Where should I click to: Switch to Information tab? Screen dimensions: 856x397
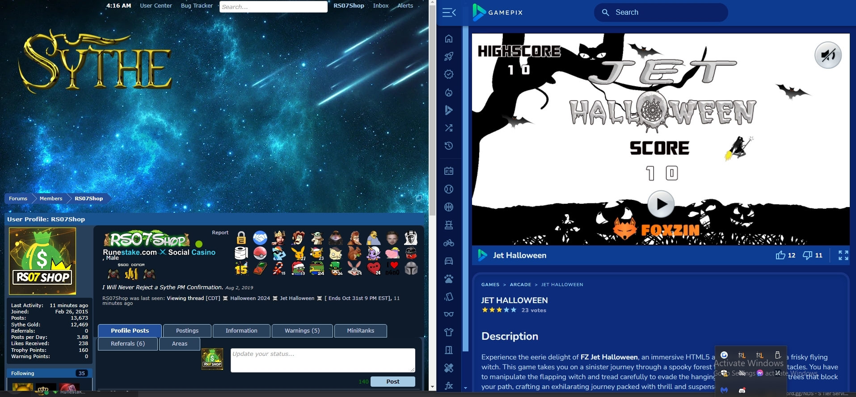click(x=241, y=331)
